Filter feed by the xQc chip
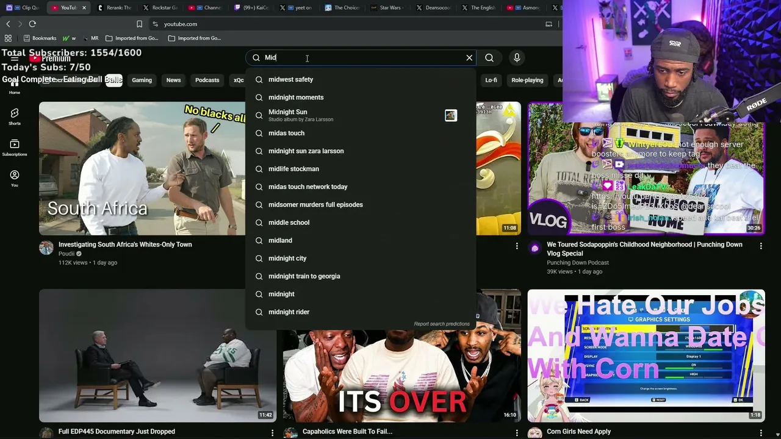 (x=239, y=80)
